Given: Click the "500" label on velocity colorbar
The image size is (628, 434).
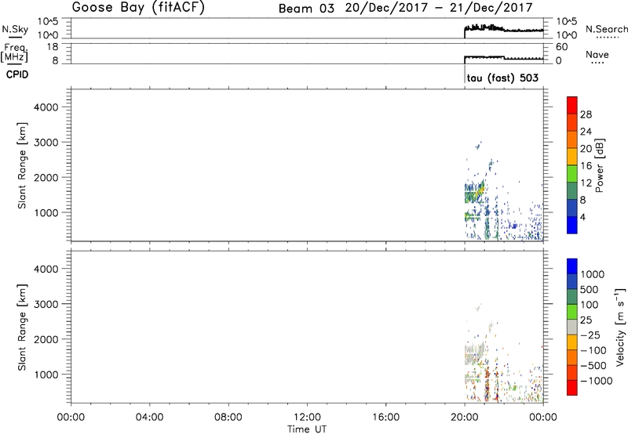Looking at the screenshot, I should pyautogui.click(x=590, y=290).
